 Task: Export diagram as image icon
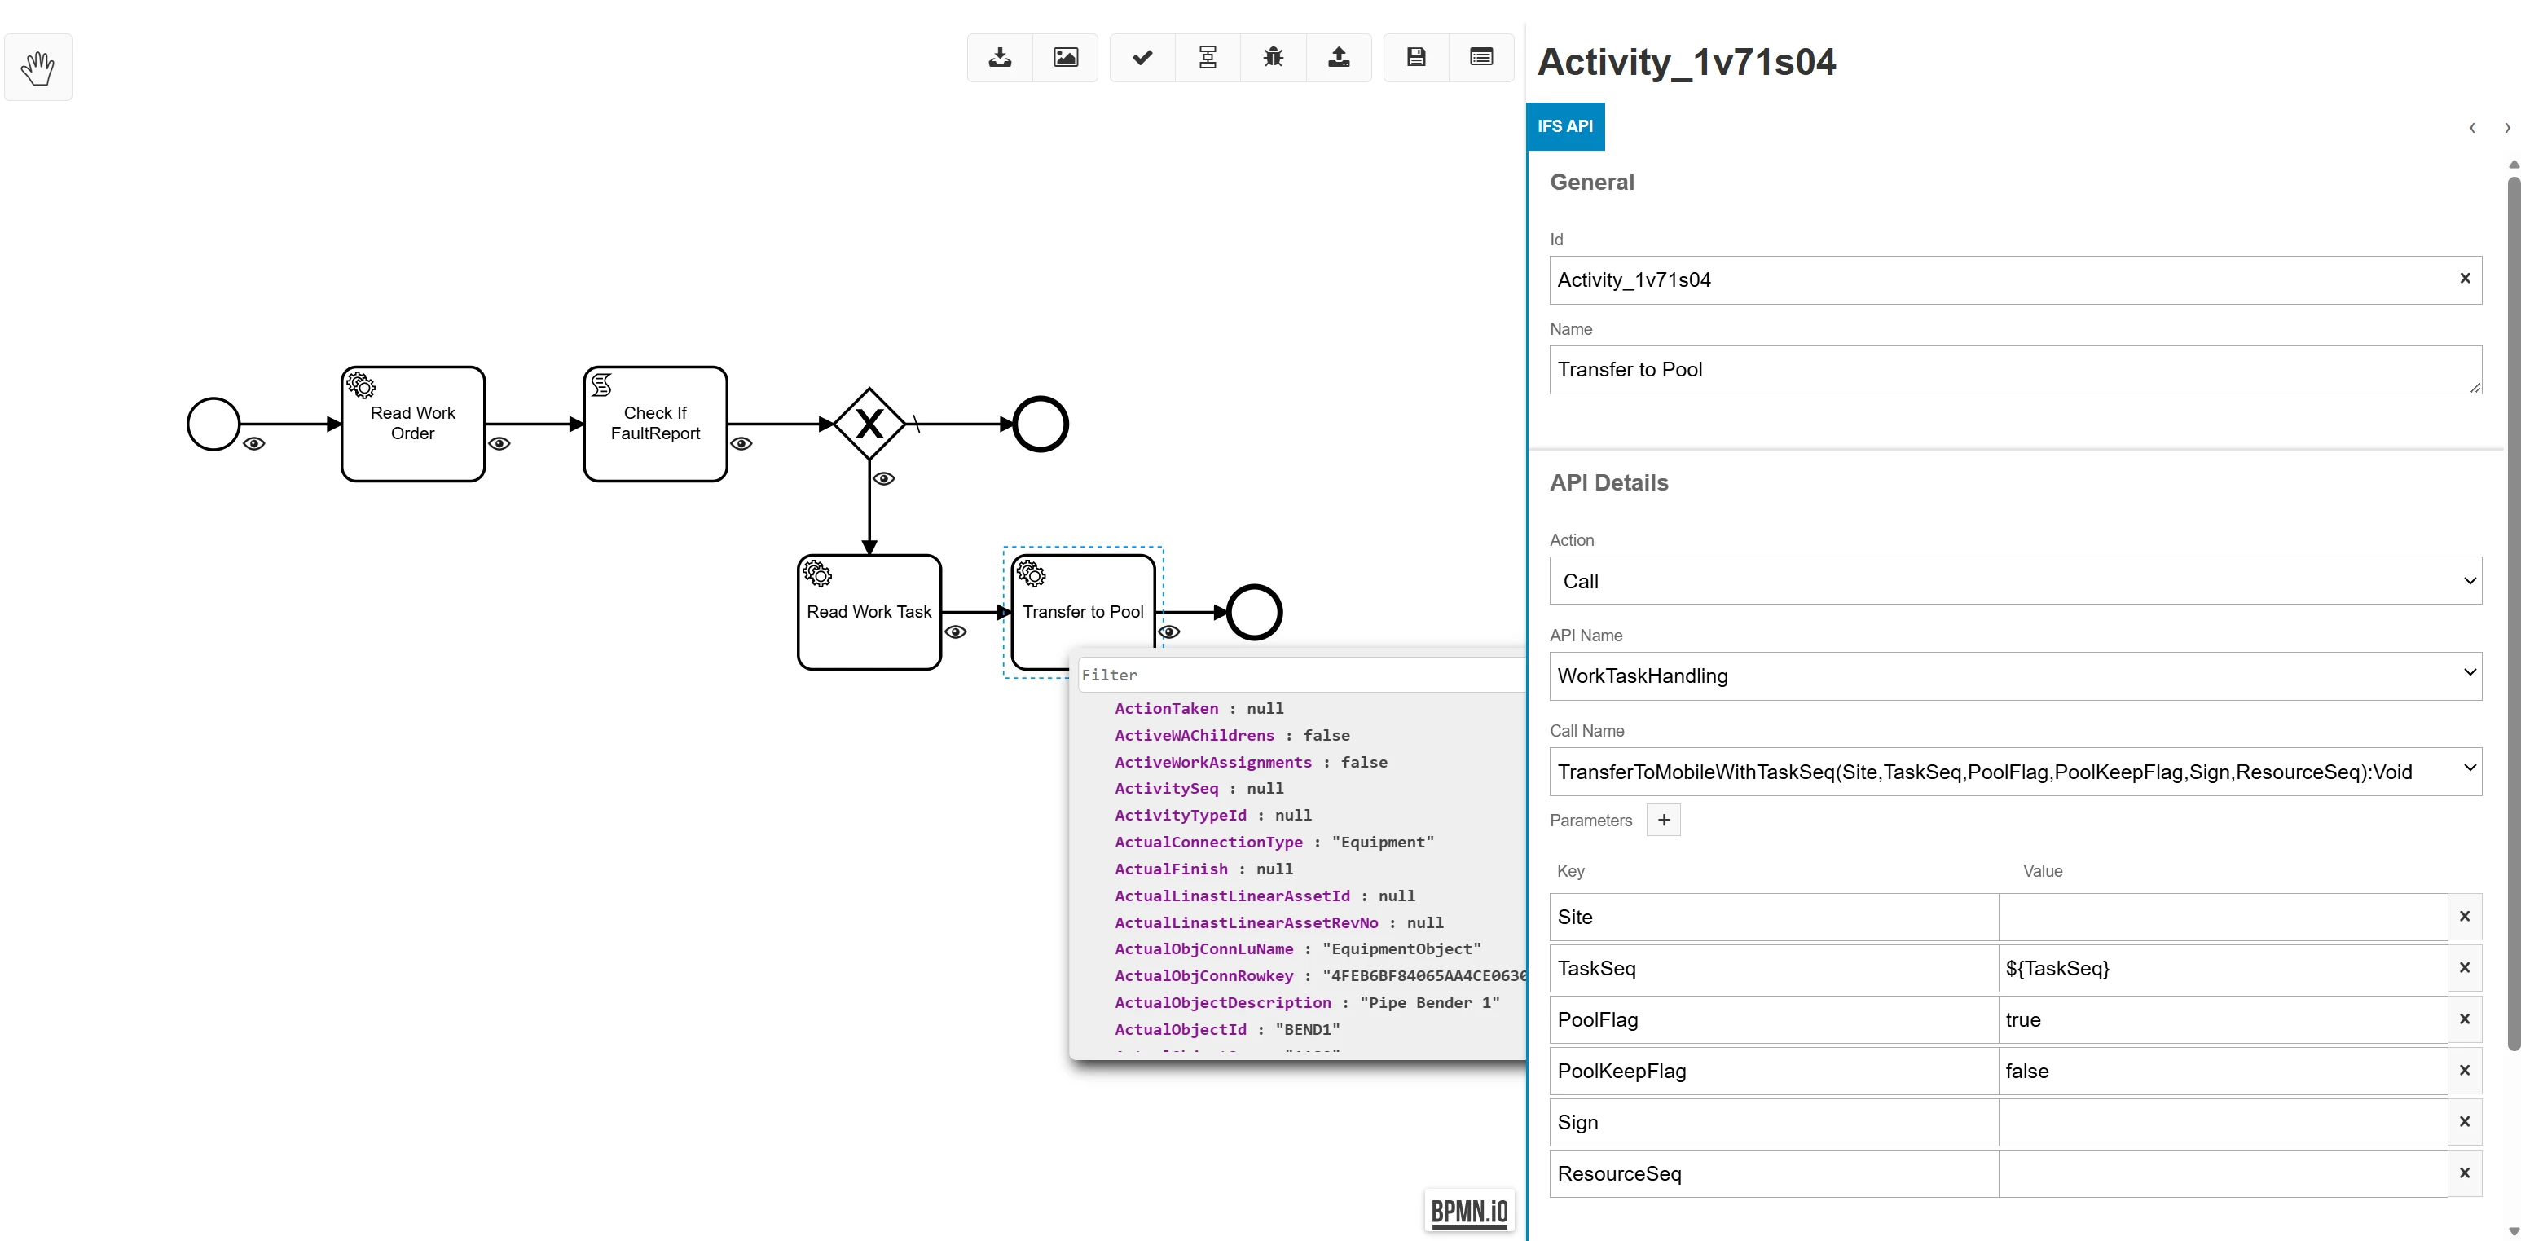[x=1065, y=58]
